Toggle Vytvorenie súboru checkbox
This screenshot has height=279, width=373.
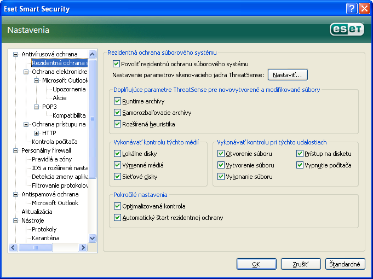pyautogui.click(x=221, y=165)
